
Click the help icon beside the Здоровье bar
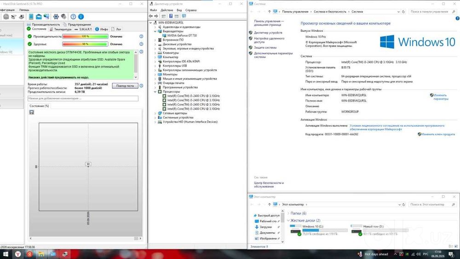point(141,44)
